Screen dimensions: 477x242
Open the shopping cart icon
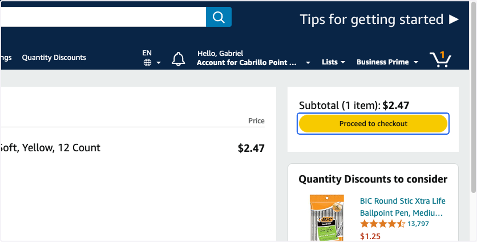click(440, 59)
